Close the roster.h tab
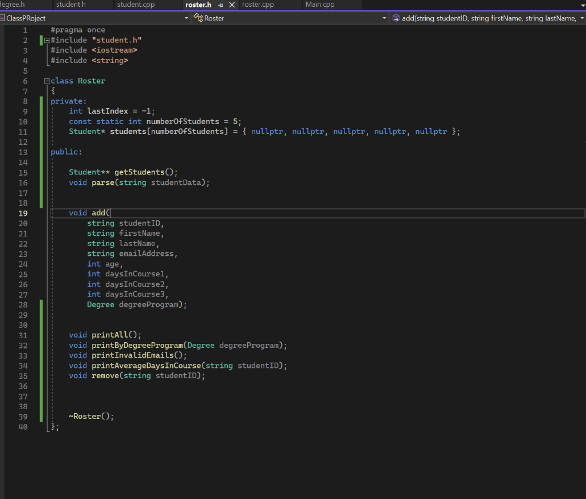The width and height of the screenshot is (586, 499). [231, 5]
